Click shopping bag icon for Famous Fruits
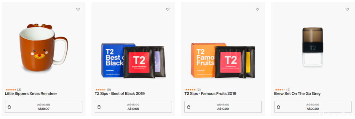The width and height of the screenshot is (355, 119). click(x=189, y=107)
